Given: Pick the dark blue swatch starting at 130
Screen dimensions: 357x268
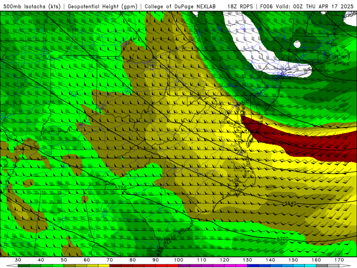Looking at the screenshot, I should click(x=253, y=266).
